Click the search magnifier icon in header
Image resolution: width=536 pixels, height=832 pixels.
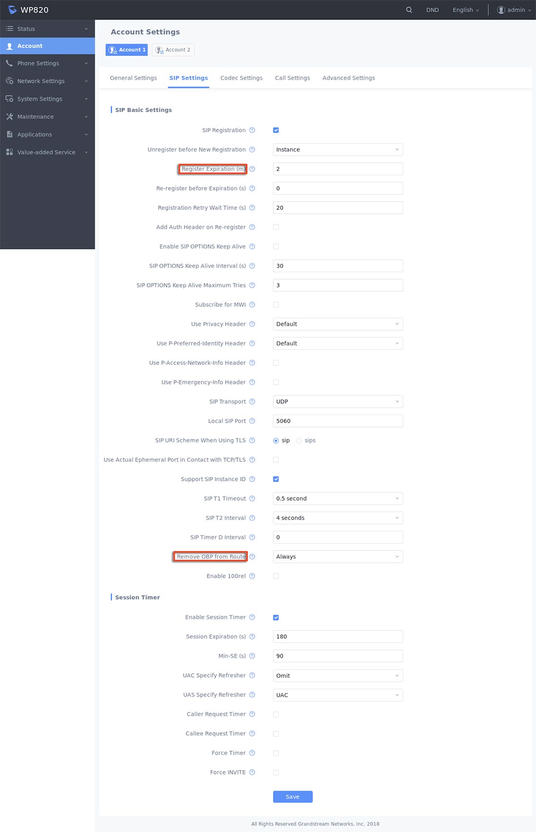[x=409, y=10]
